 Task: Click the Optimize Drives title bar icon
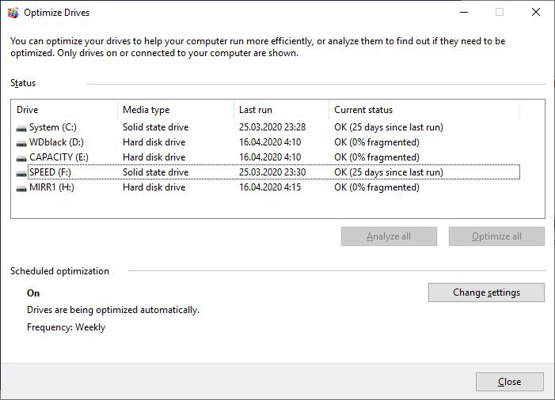13,13
